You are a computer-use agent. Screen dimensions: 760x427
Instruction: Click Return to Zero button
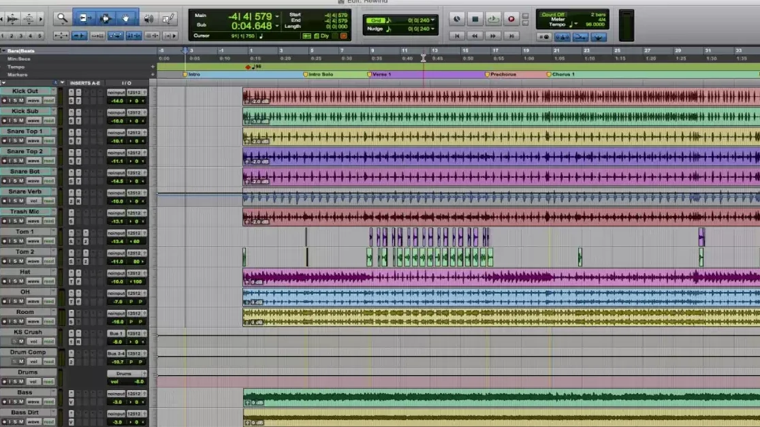[x=456, y=35]
